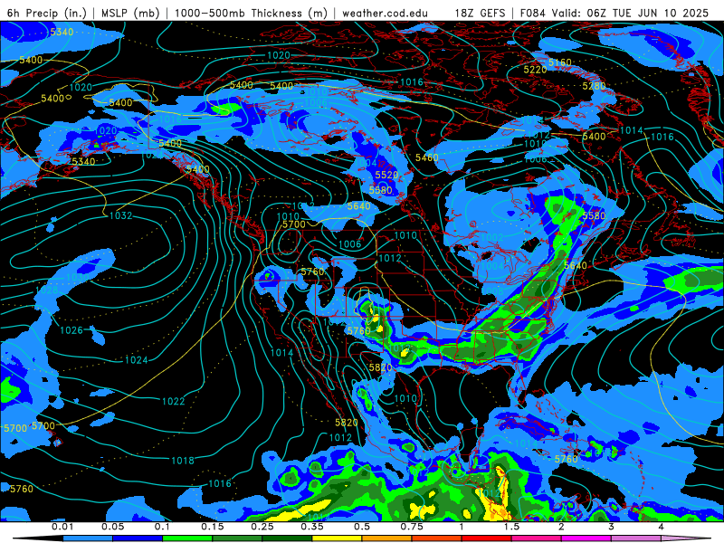724x543 pixels.
Task: Click the bright green 0.1 legend segment
Action: 187,538
